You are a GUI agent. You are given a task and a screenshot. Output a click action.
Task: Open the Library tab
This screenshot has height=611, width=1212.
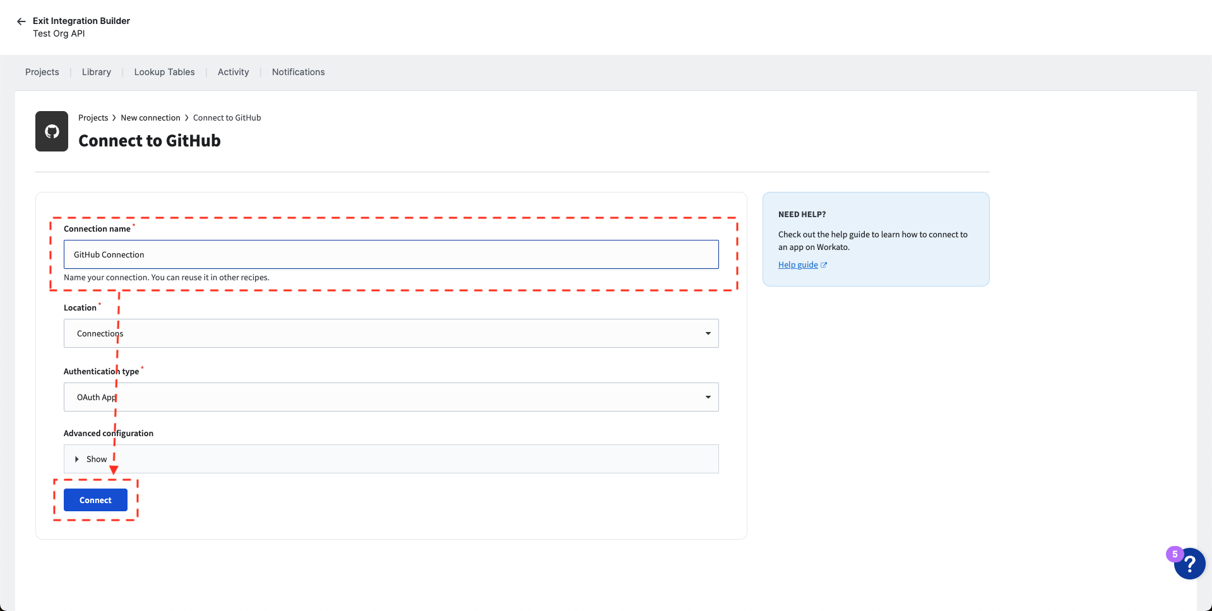coord(97,72)
